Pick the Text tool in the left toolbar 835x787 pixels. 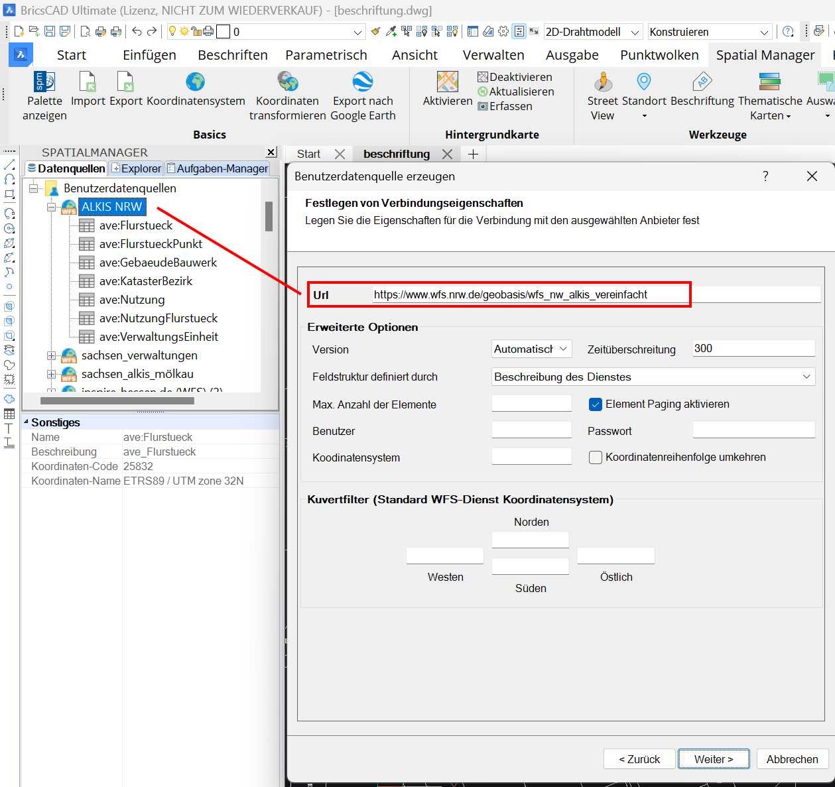[x=9, y=429]
